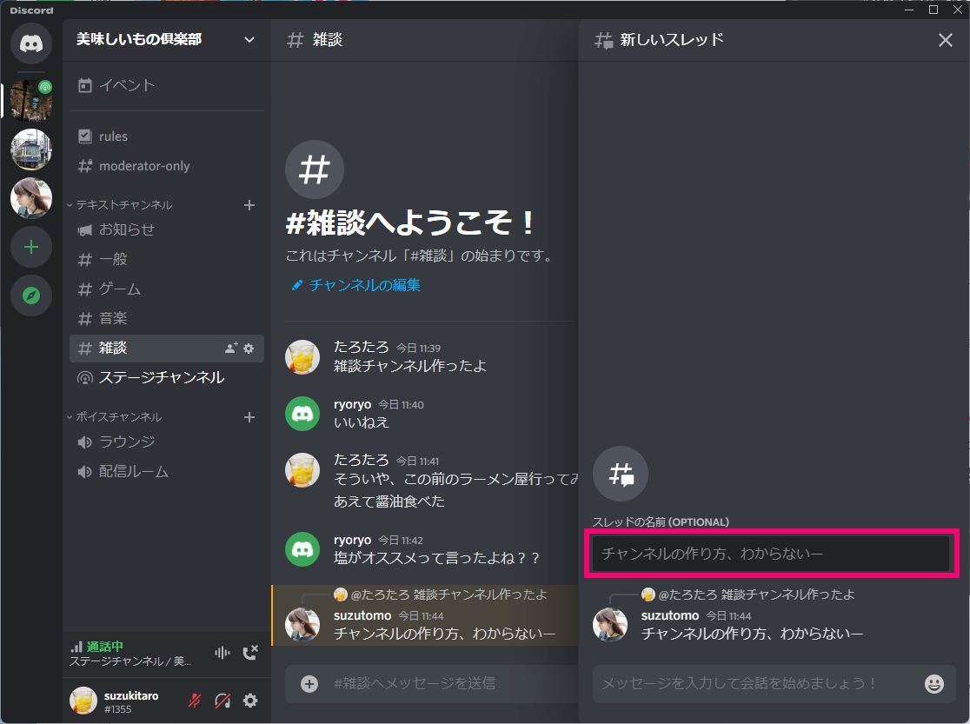The image size is (970, 724).
Task: Open 雑談 channel settings gear
Action: pos(249,349)
